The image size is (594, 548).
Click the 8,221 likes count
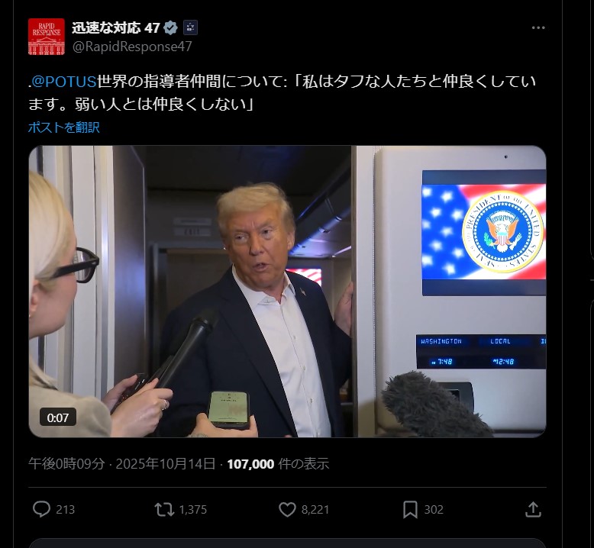tap(315, 510)
